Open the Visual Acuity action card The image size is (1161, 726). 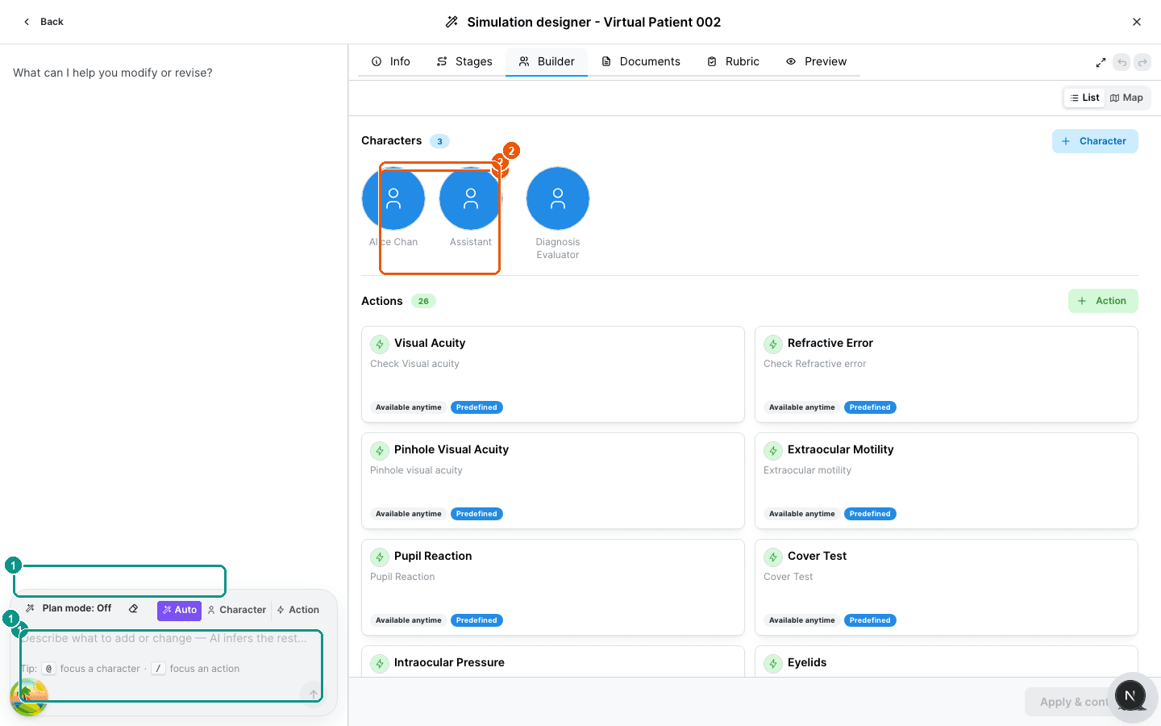click(x=553, y=374)
